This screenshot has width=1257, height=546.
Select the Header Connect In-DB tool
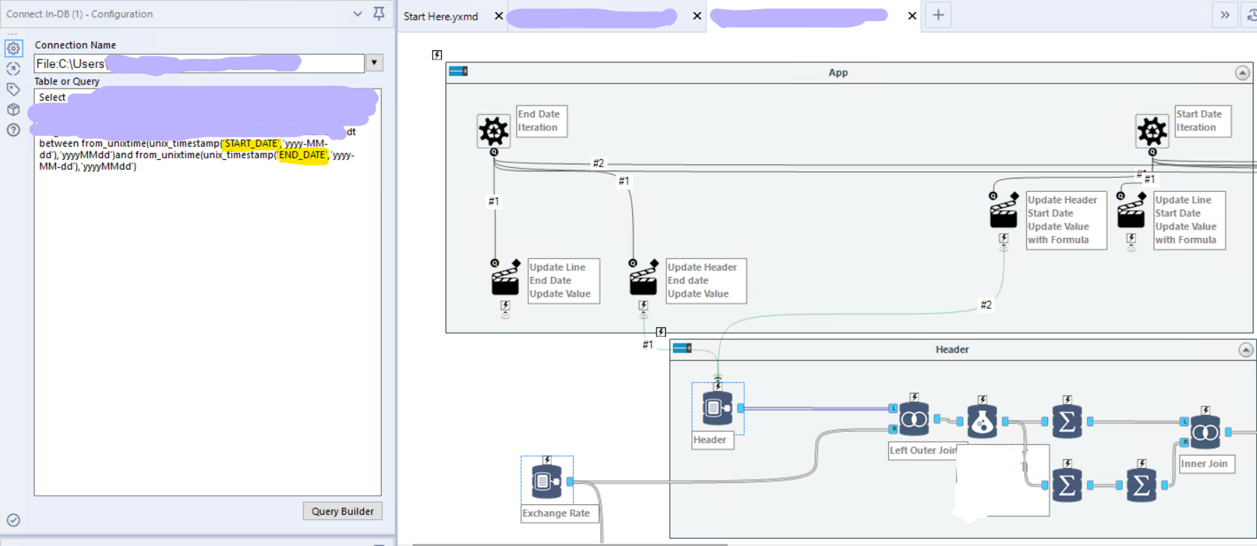[x=718, y=409]
